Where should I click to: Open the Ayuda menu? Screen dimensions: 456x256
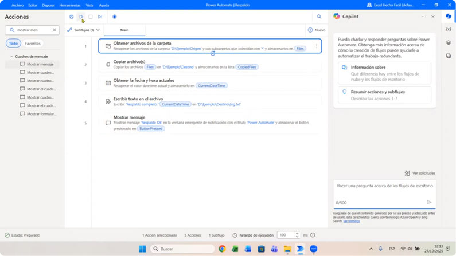[x=104, y=5]
